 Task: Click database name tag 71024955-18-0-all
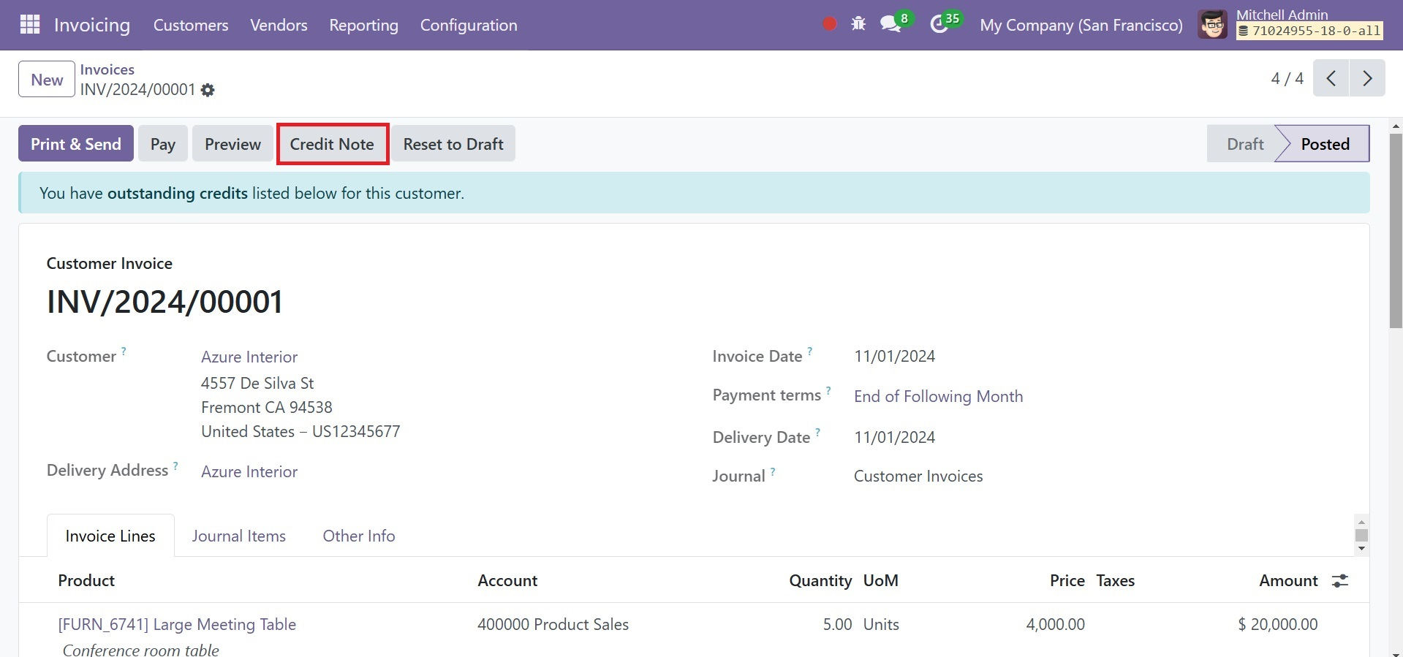[1309, 31]
